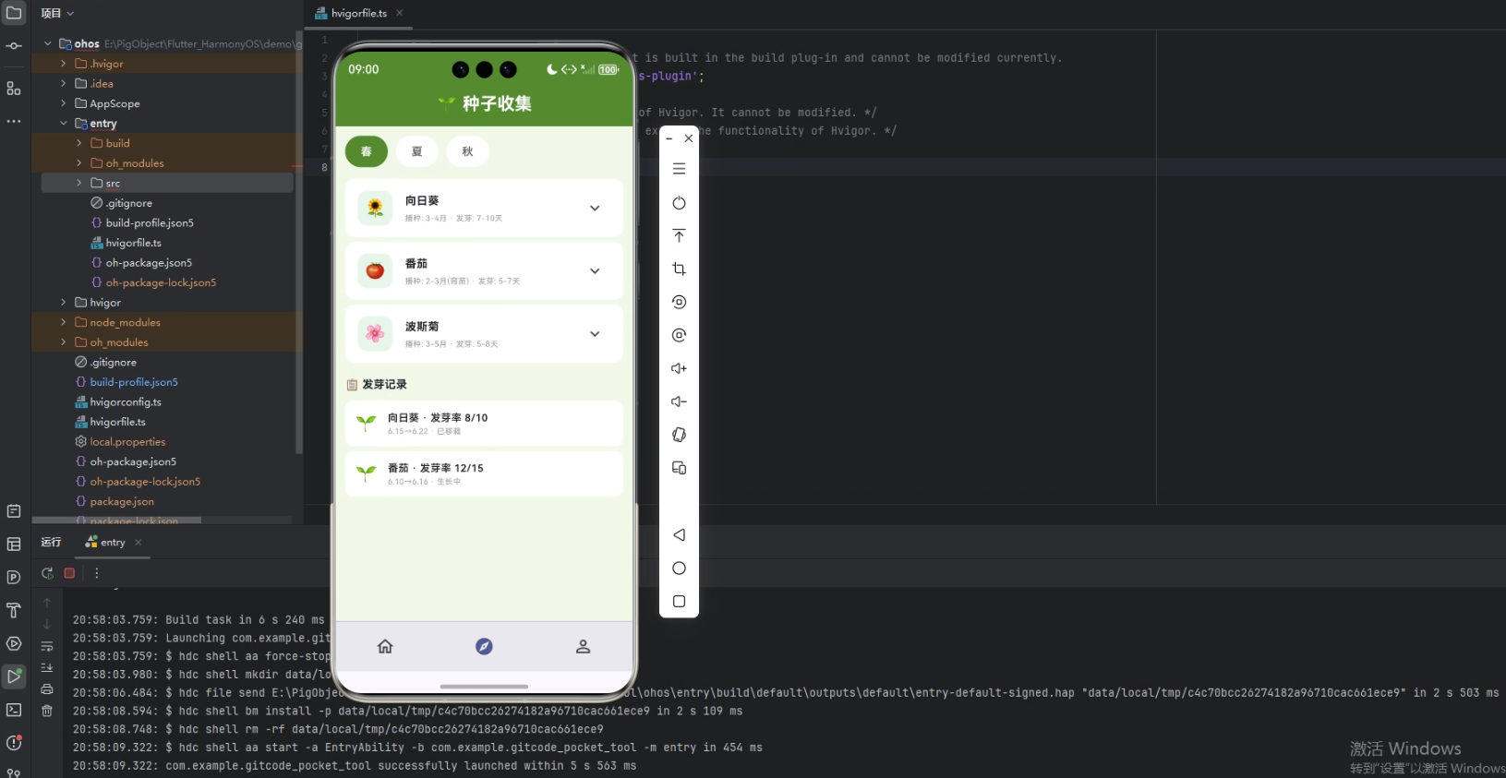Expand the .idea folder
This screenshot has height=778, width=1506.
coord(63,83)
